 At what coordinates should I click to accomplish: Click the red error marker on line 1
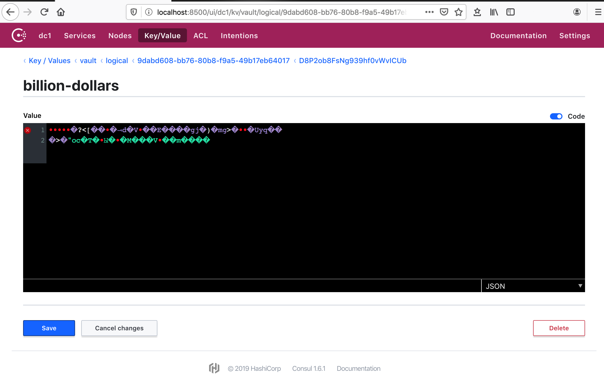[x=28, y=130]
